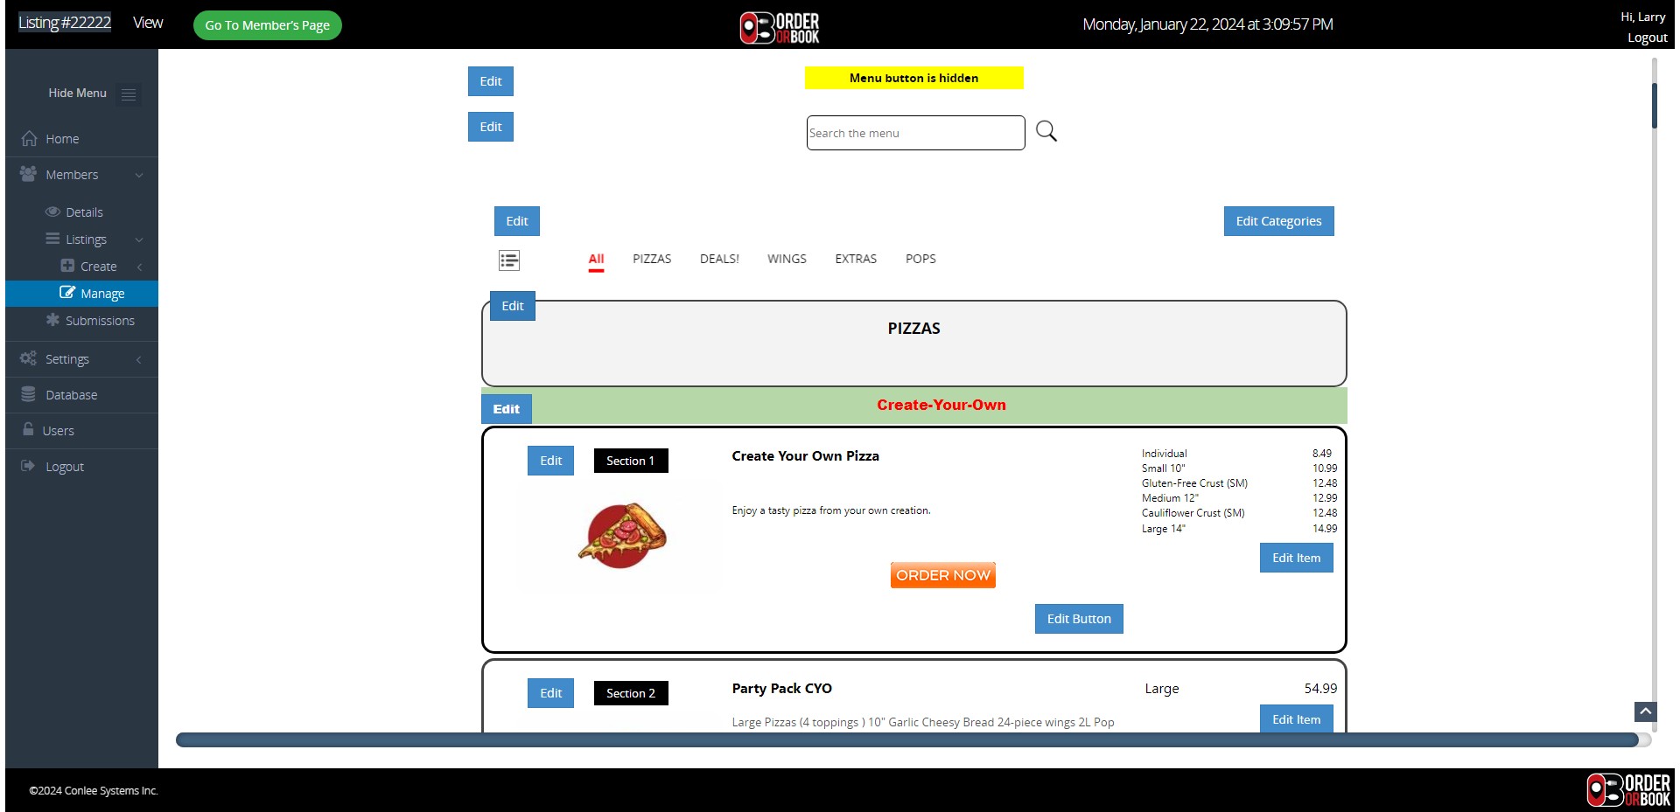Expand the Create submenu

[139, 267]
